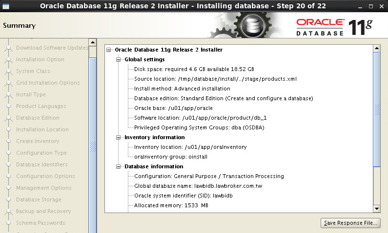Select Product Languages step
This screenshot has height=233, width=388.
click(x=41, y=106)
